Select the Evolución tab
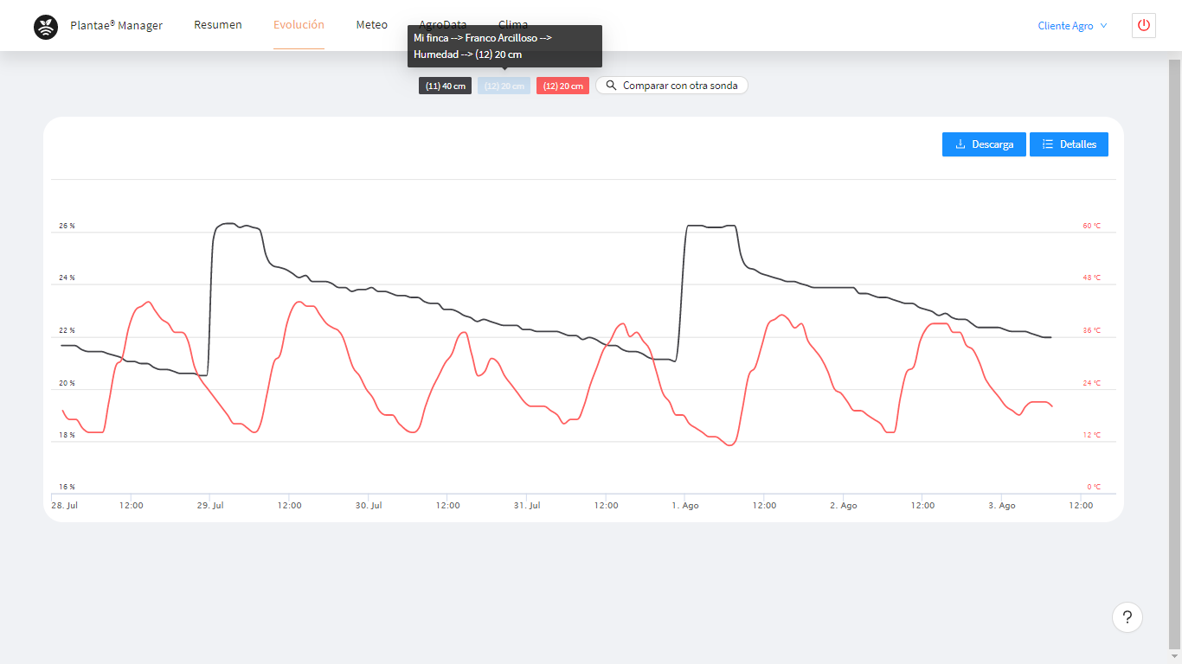 tap(299, 25)
